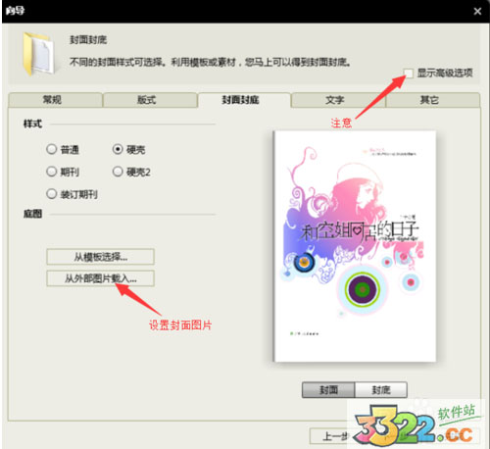Click the 3322 软件站 watermark logo
The width and height of the screenshot is (490, 449).
click(x=416, y=424)
